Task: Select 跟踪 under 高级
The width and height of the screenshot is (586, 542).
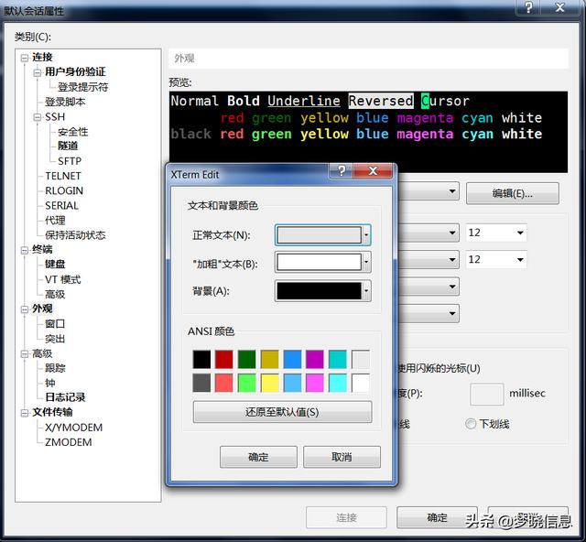Action: (x=55, y=368)
